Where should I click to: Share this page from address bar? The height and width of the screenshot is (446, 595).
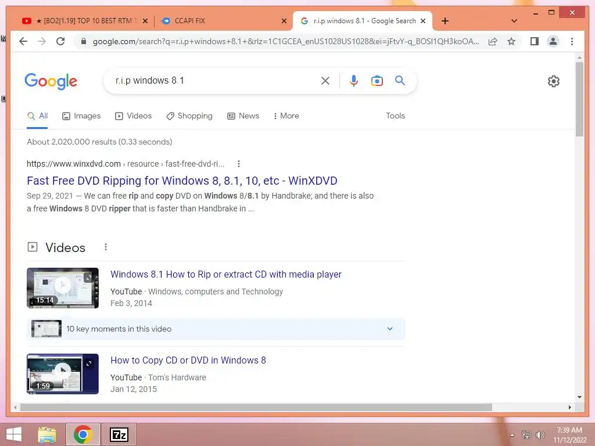pyautogui.click(x=493, y=41)
